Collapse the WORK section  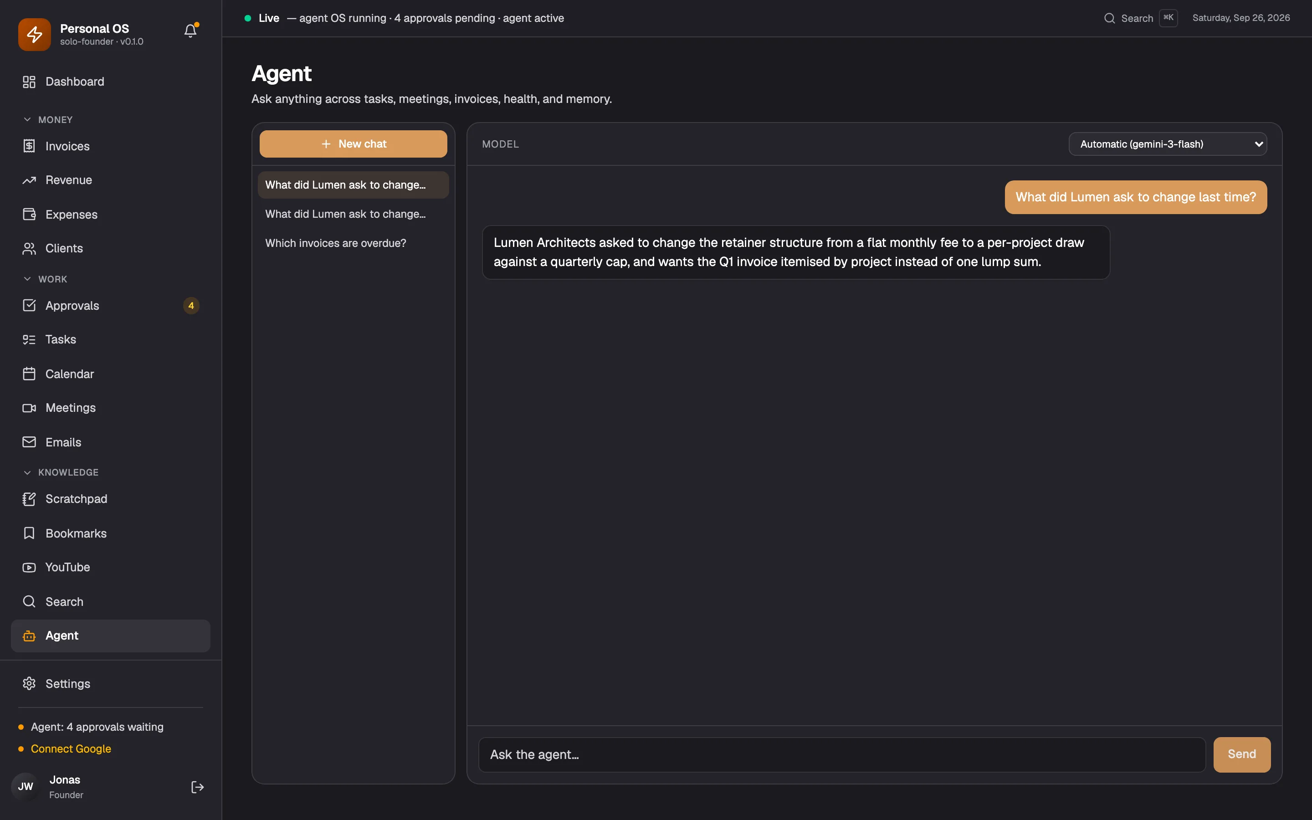[x=46, y=279]
